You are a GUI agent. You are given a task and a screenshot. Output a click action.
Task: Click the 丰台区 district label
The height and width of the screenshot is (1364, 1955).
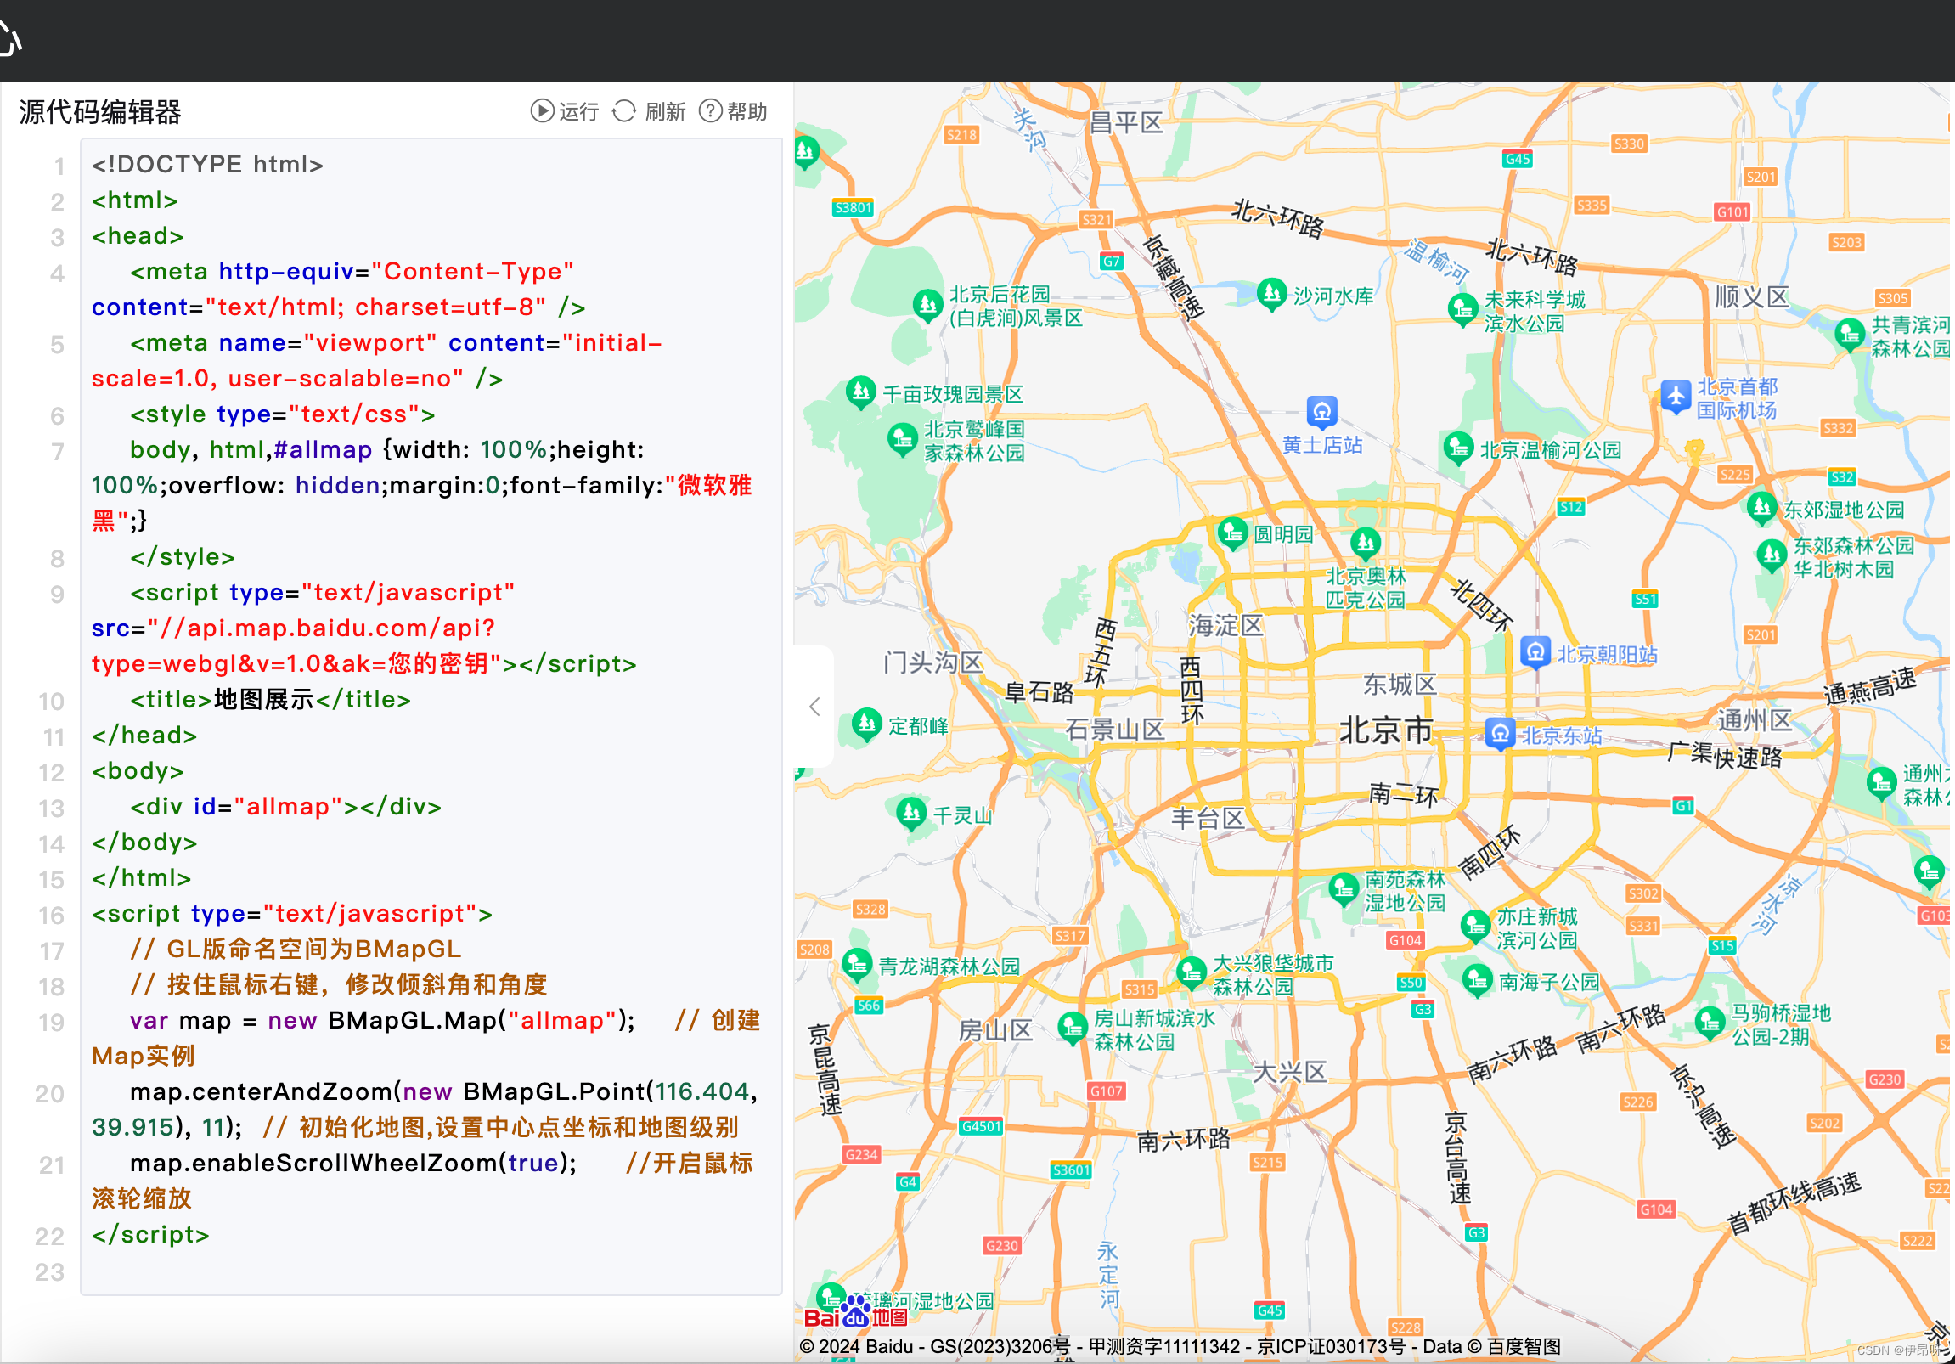coord(1208,818)
